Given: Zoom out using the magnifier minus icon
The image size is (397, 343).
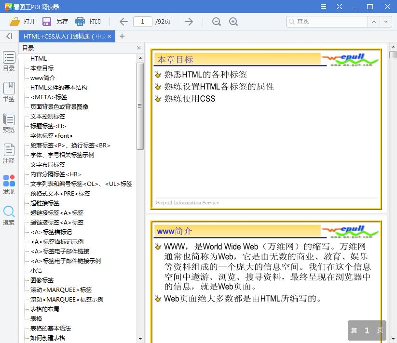Looking at the screenshot, I should click(216, 21).
